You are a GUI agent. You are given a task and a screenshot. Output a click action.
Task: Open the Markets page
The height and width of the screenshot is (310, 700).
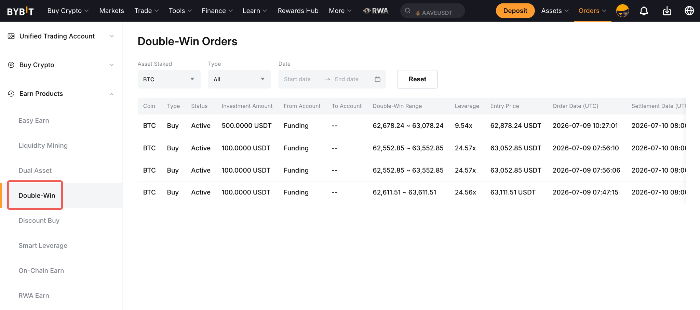point(112,11)
